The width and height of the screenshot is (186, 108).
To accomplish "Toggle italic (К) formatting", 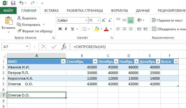I will coord(66,29).
